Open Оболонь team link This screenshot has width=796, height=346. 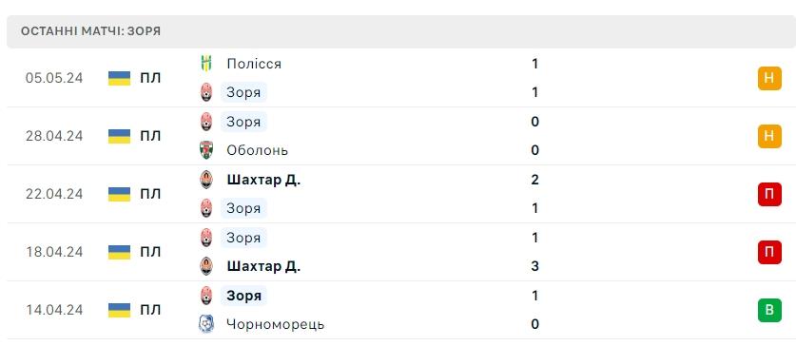(x=258, y=150)
